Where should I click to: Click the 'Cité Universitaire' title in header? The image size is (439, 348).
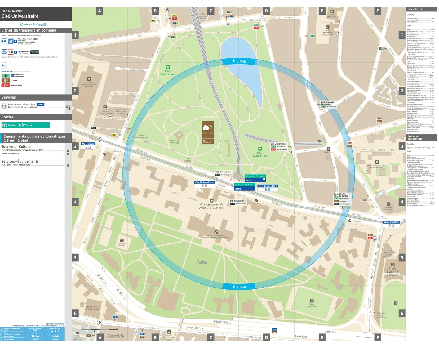point(20,16)
